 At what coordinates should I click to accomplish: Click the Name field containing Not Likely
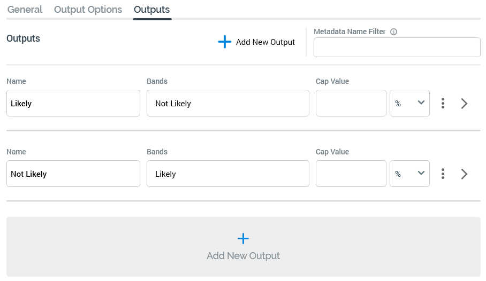click(73, 174)
